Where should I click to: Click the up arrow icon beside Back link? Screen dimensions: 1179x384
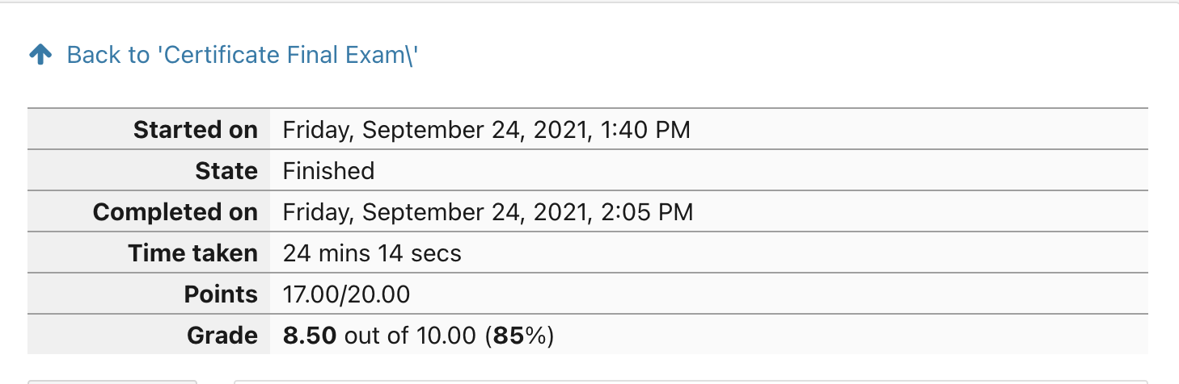pyautogui.click(x=40, y=55)
